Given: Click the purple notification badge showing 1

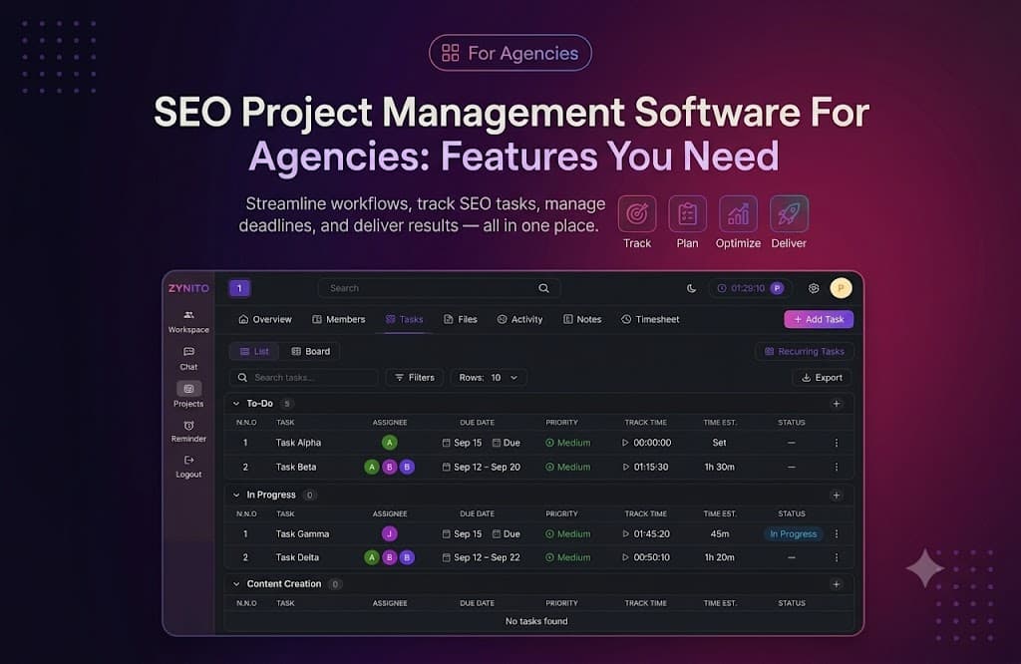Looking at the screenshot, I should tap(239, 288).
